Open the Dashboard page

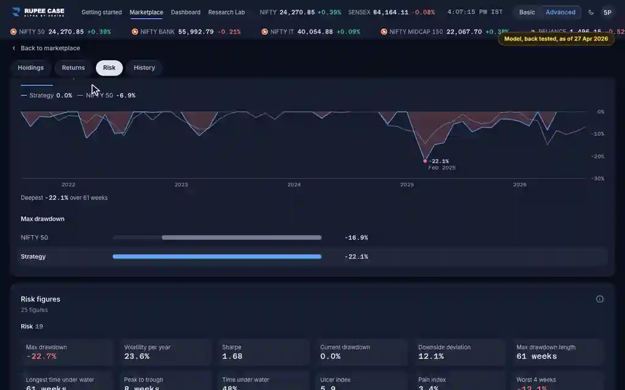click(186, 12)
